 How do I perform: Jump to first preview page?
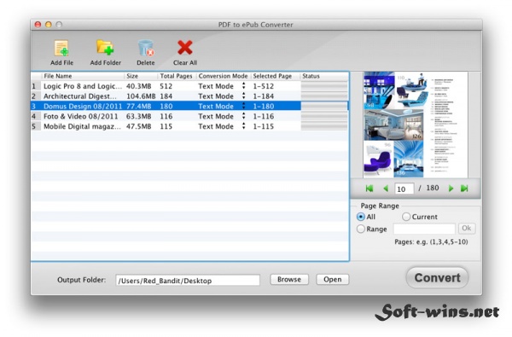(x=369, y=189)
